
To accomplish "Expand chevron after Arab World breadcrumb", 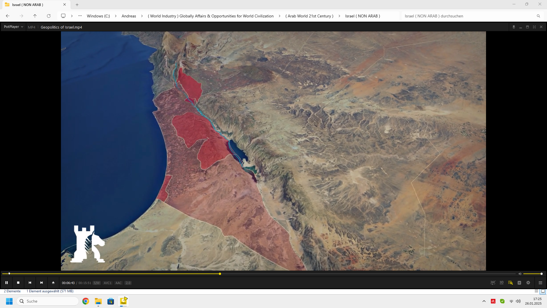I will [339, 16].
